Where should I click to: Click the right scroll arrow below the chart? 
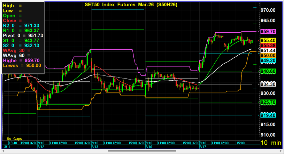pyautogui.click(x=281, y=151)
